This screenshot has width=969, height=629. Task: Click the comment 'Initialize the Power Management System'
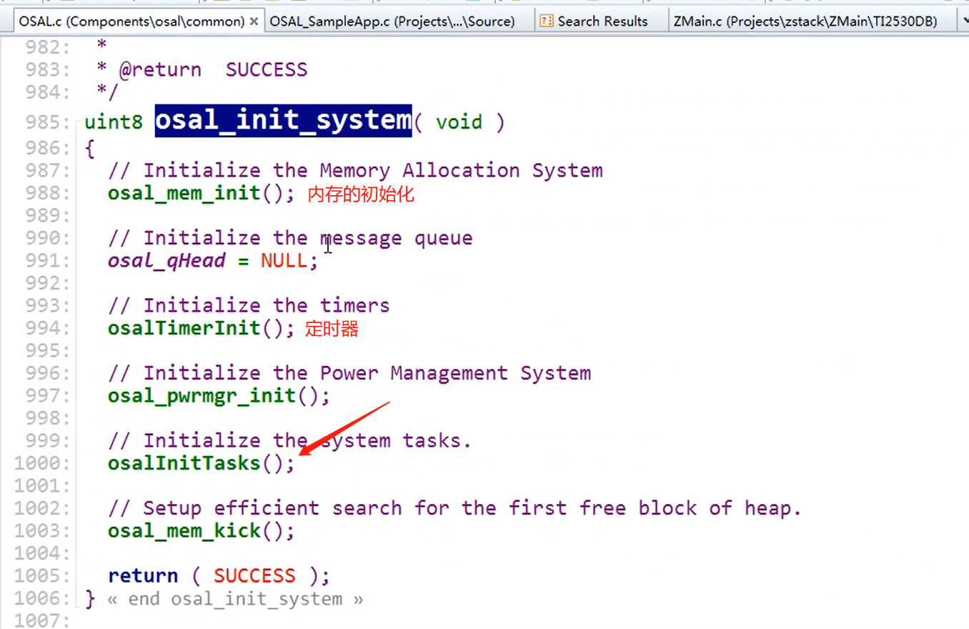click(349, 373)
